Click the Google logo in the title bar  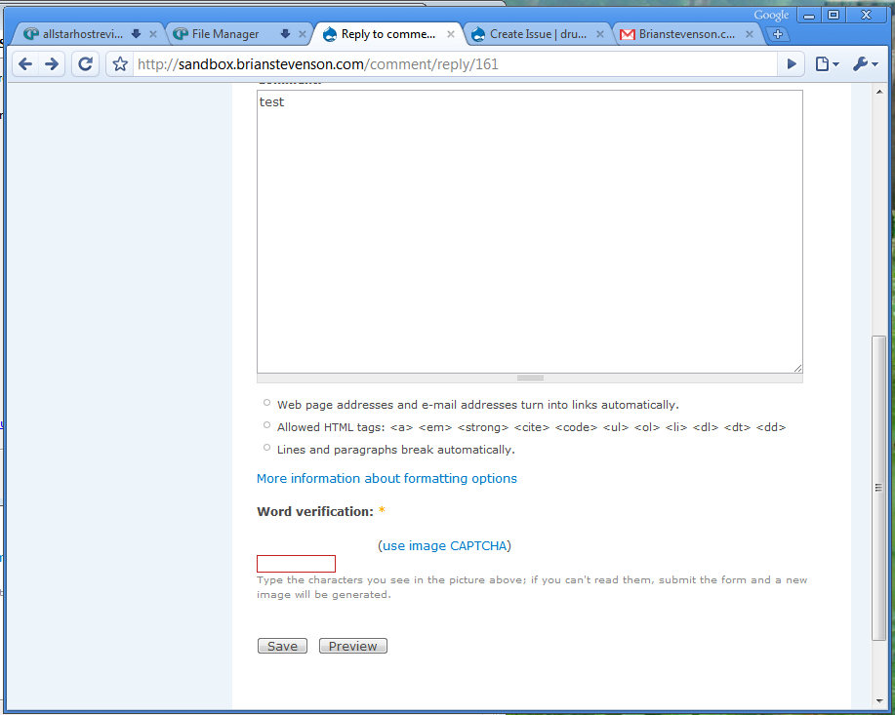coord(771,14)
